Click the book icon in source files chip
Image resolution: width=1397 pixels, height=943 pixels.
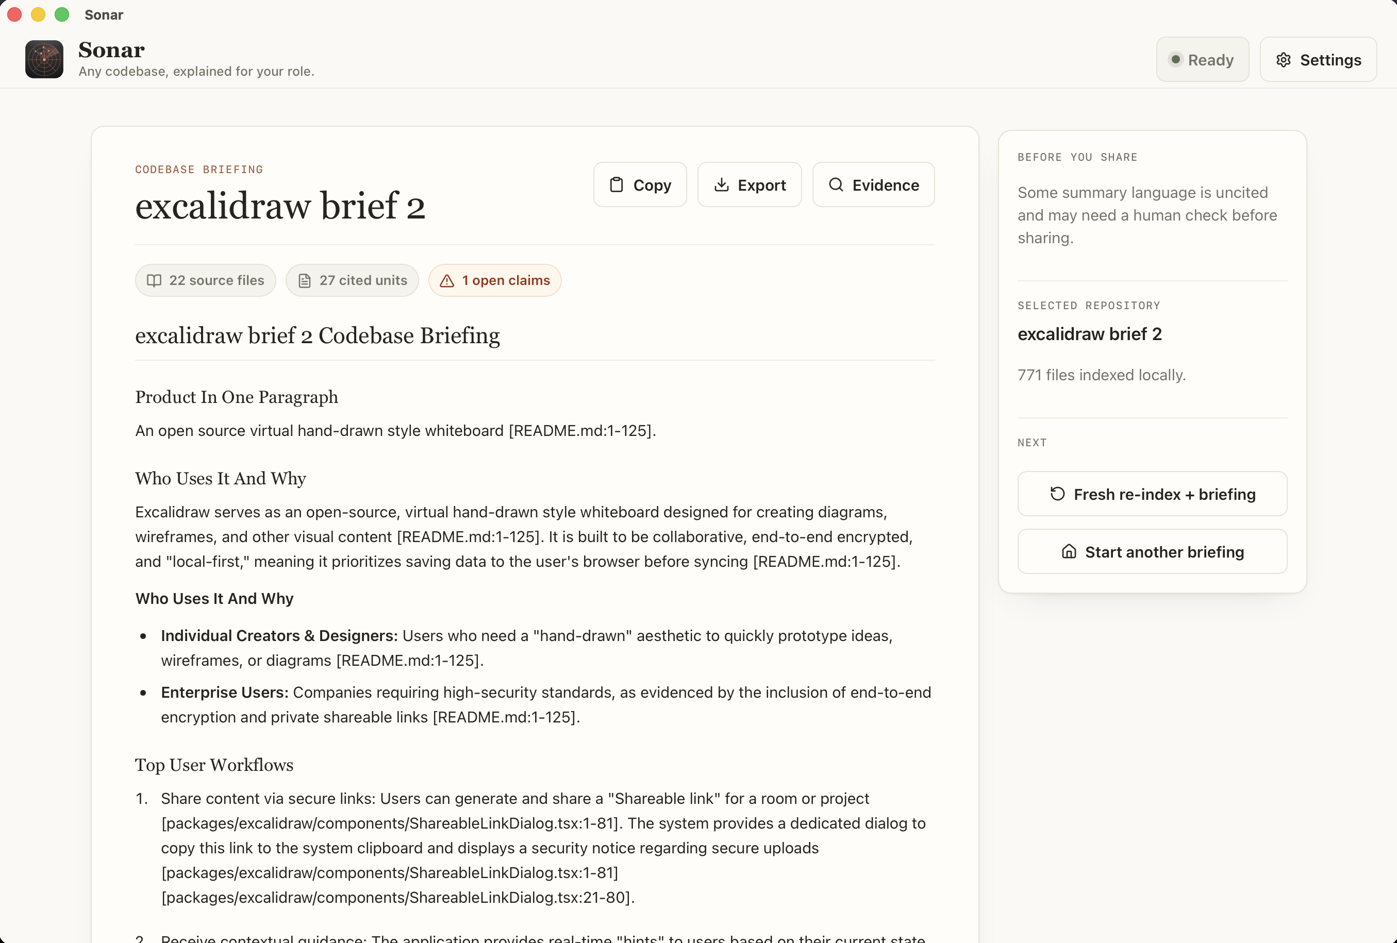[x=154, y=281]
